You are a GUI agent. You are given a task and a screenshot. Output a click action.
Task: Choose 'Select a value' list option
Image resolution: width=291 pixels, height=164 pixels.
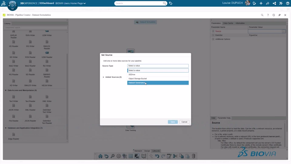[x=158, y=70]
